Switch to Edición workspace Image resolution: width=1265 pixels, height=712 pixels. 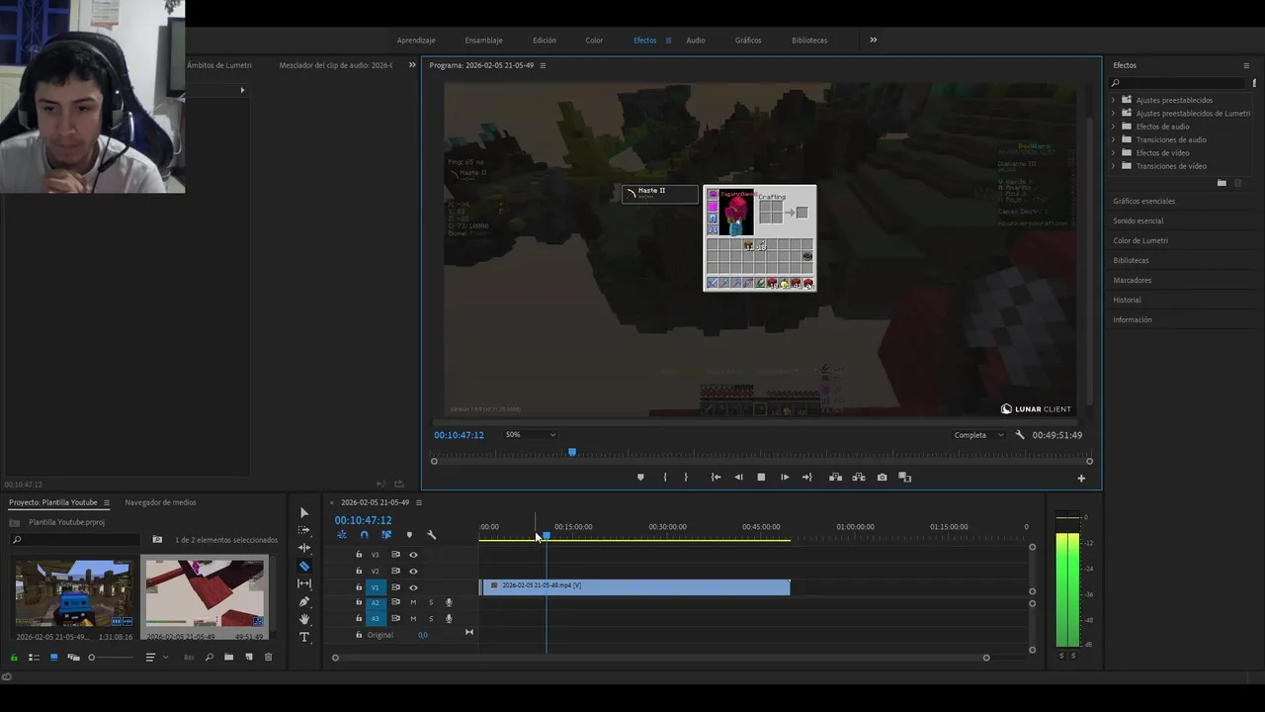pos(545,41)
